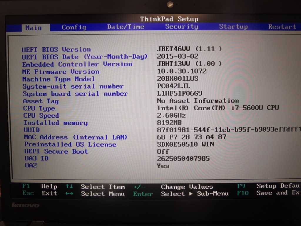Click the Change Values legend
Image resolution: width=301 pixels, height=226 pixels.
[187, 187]
